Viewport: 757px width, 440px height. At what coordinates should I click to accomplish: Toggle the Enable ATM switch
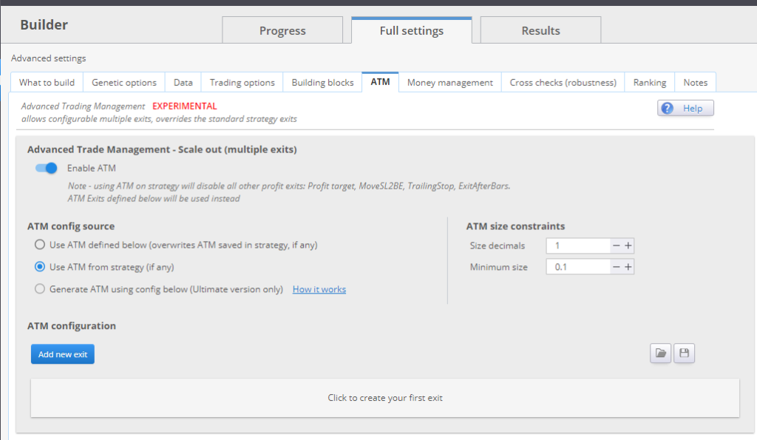(x=46, y=168)
